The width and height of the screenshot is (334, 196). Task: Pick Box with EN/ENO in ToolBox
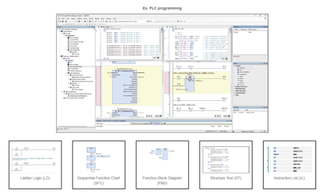coord(244,72)
